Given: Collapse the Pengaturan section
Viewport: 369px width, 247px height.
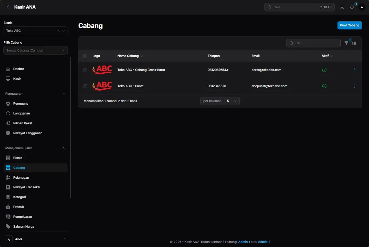Looking at the screenshot, I should [x=64, y=93].
